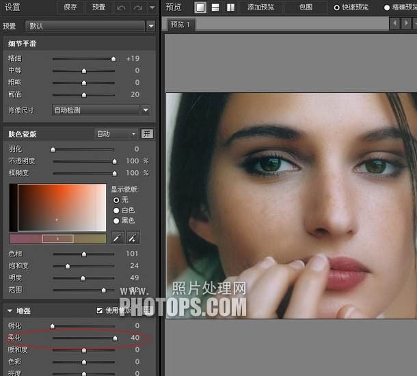Click the 明度 slider handle
The image size is (417, 376).
pyautogui.click(x=83, y=278)
